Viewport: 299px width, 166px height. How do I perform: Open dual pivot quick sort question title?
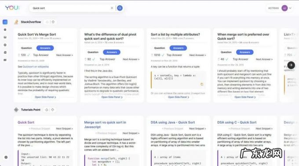[110, 36]
